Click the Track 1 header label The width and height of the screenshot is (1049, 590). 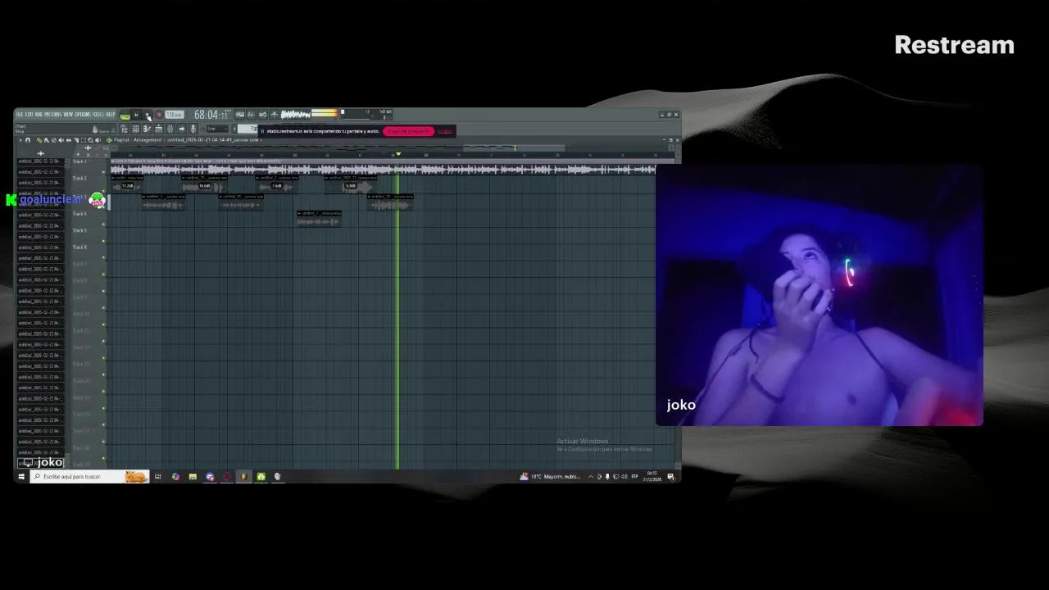(79, 161)
